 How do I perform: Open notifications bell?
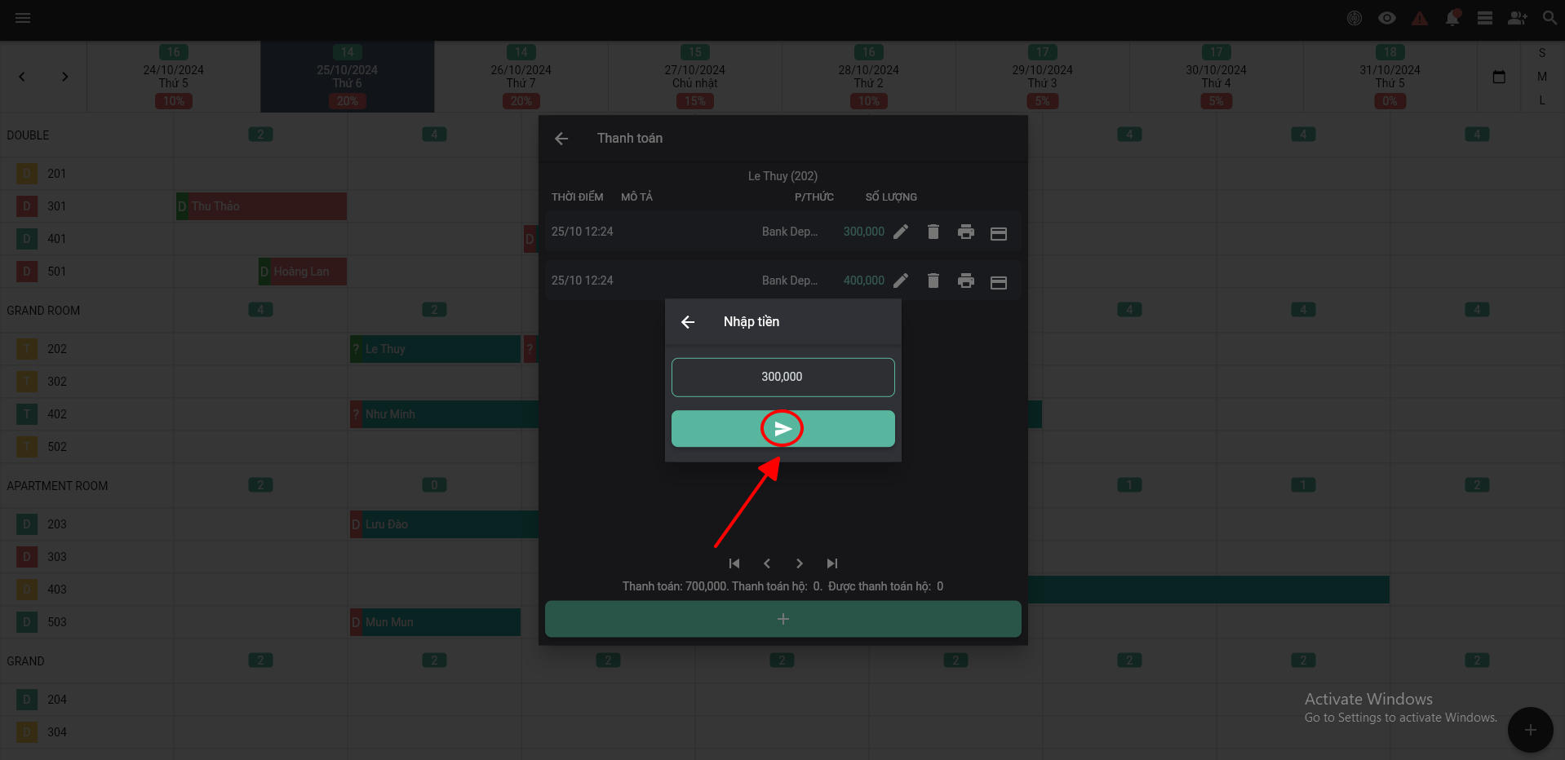point(1452,18)
